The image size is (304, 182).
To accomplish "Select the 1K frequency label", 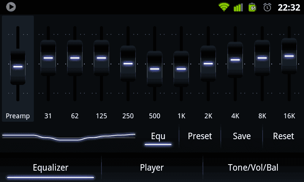I will [x=182, y=116].
